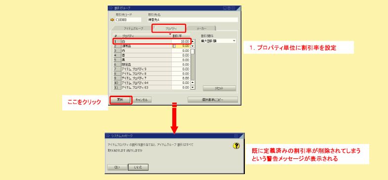Open the 最大割引額 discount relation dropdown
This screenshot has height=180, width=388.
234,41
